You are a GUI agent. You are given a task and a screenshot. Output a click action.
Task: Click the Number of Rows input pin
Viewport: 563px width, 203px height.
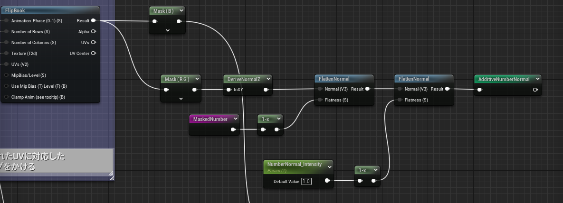pos(7,32)
